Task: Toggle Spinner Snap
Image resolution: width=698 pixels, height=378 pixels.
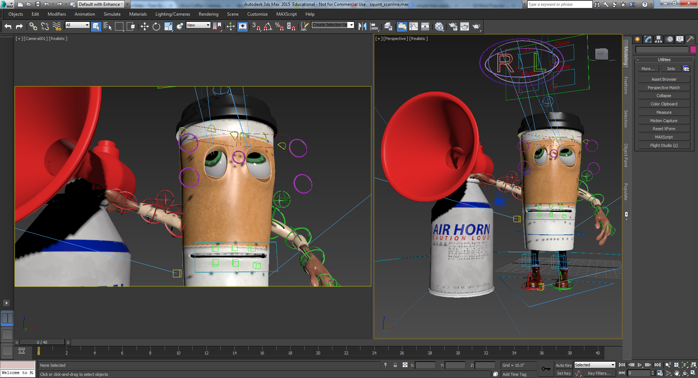Action: (x=291, y=26)
